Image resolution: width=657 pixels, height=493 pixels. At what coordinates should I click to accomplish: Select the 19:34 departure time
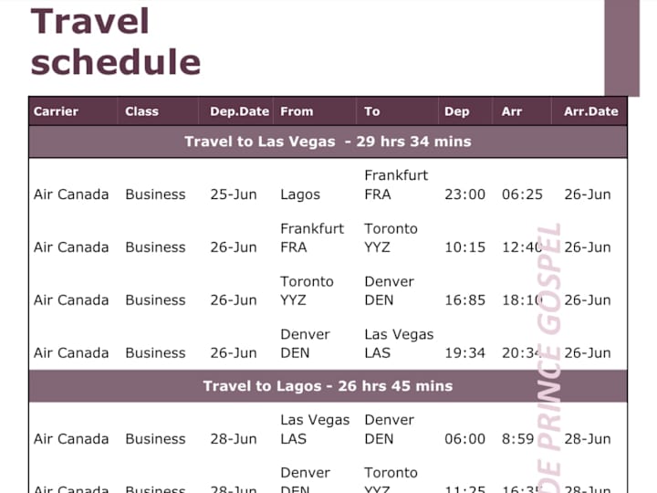(x=464, y=353)
